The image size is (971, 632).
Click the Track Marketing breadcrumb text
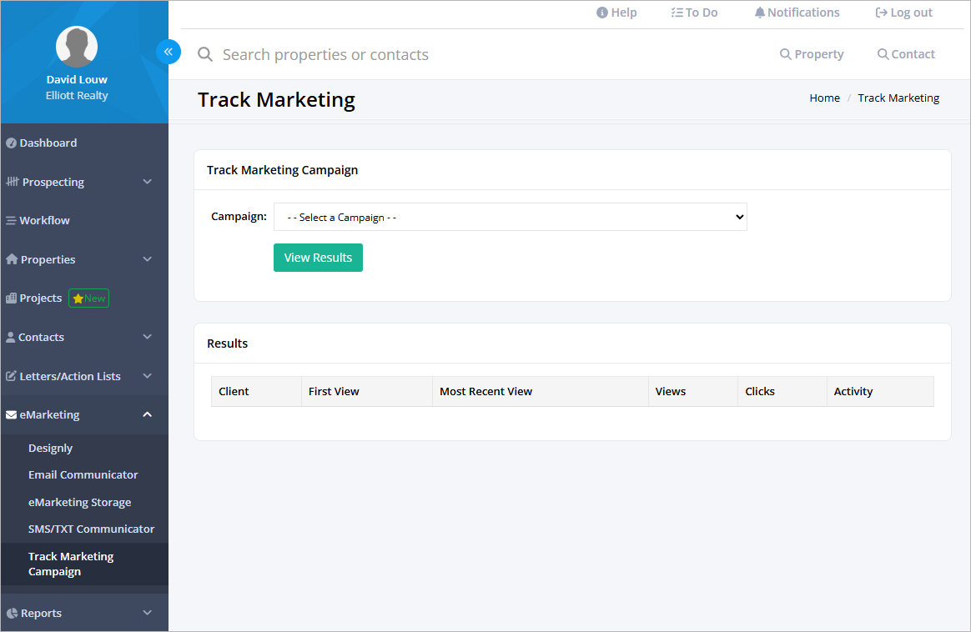click(898, 98)
